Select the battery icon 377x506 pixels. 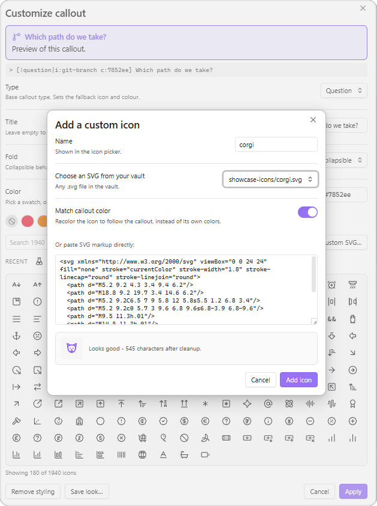205,455
